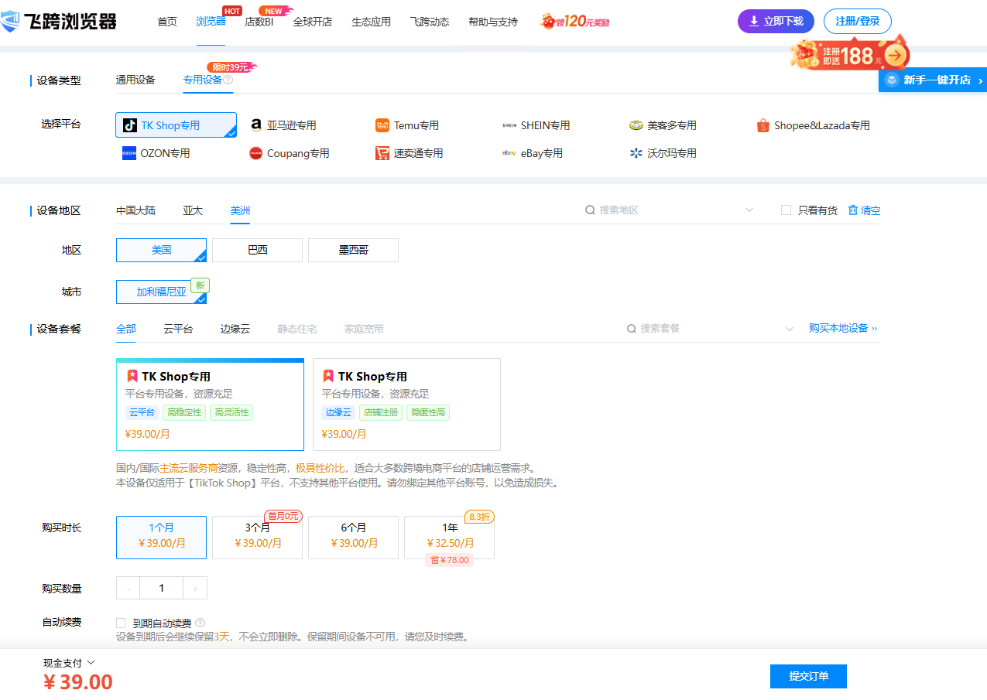The image size is (987, 700).
Task: Open the 云平台 package tab
Action: pos(178,329)
